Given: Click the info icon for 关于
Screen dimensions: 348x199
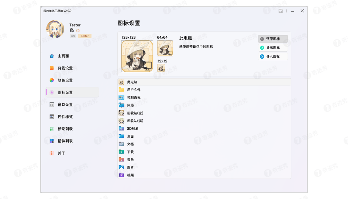Looking at the screenshot, I should (x=52, y=153).
